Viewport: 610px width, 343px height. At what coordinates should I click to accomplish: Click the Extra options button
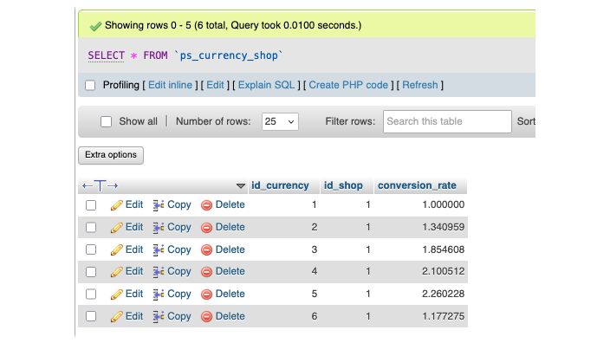[111, 155]
